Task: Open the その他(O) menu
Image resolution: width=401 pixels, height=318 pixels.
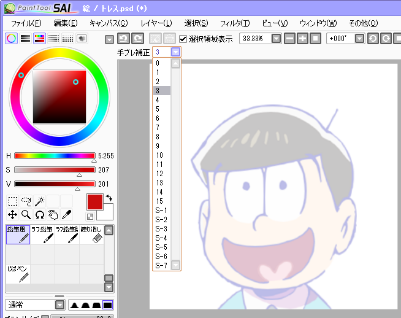Action: (363, 23)
